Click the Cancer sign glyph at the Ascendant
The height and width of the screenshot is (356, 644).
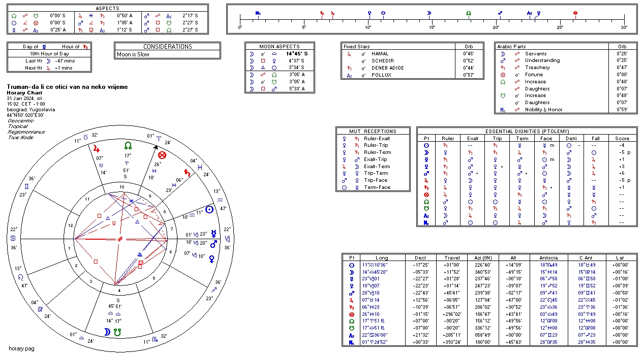pos(13,238)
